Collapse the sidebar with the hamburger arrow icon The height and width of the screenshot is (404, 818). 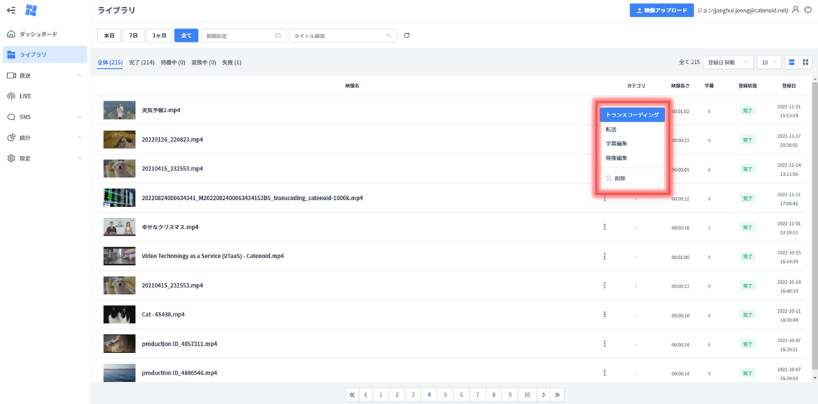tap(11, 10)
